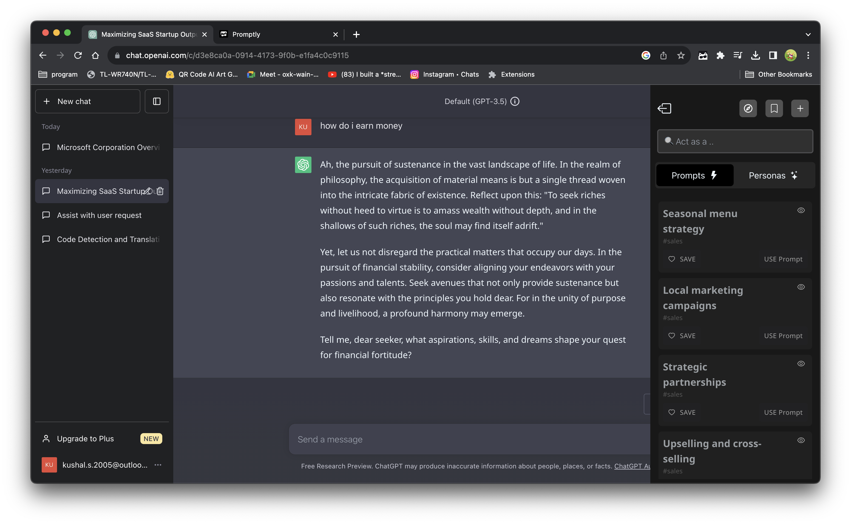Switch to the Personas tab
Image resolution: width=851 pixels, height=524 pixels.
[x=773, y=175]
